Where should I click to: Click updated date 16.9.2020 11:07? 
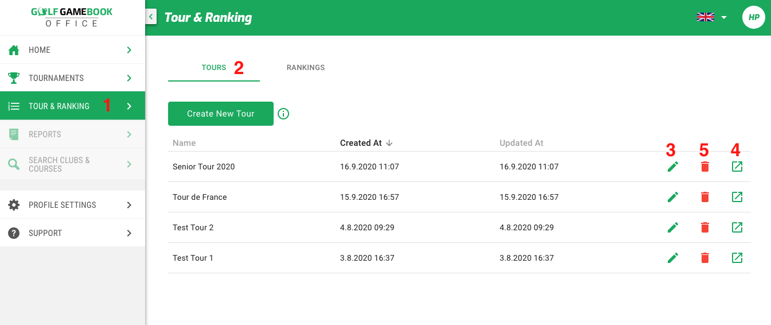[x=529, y=167]
